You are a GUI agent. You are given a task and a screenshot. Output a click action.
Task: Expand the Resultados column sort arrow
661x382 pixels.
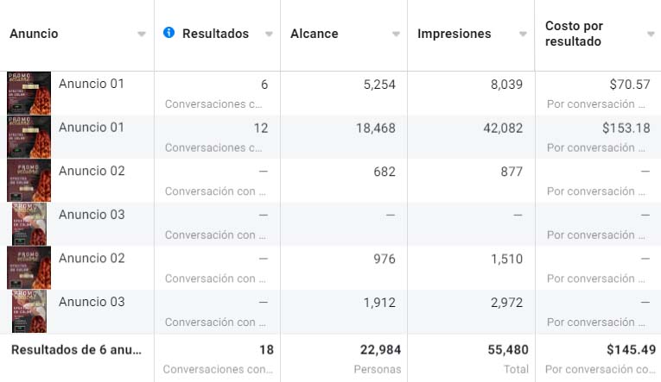click(269, 34)
